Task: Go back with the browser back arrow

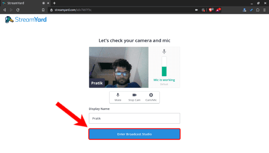Action: coord(5,10)
